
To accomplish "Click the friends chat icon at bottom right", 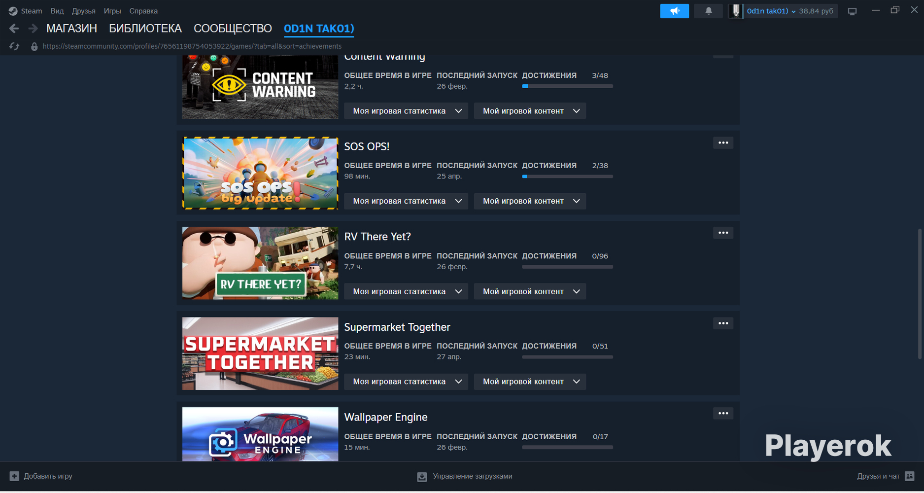I will click(910, 476).
